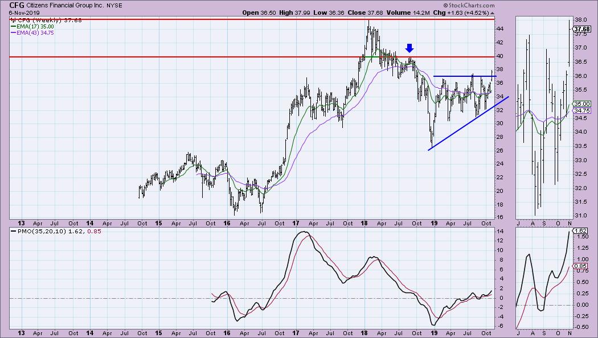Click the boxed 1.62 PMO tag

pyautogui.click(x=580, y=230)
